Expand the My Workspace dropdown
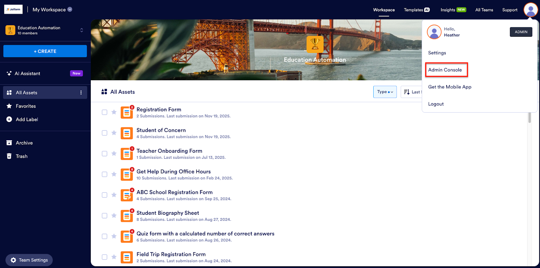The width and height of the screenshot is (540, 268). click(70, 9)
